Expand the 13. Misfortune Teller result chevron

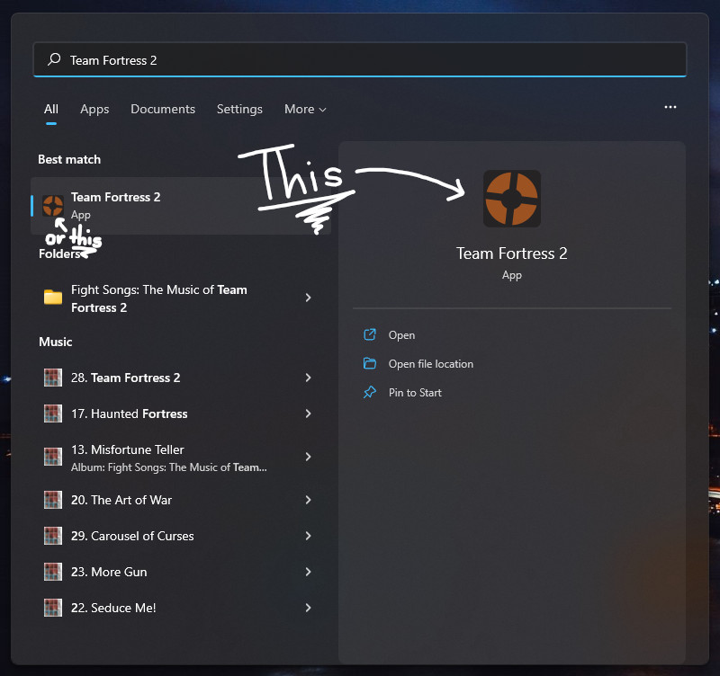(x=307, y=457)
